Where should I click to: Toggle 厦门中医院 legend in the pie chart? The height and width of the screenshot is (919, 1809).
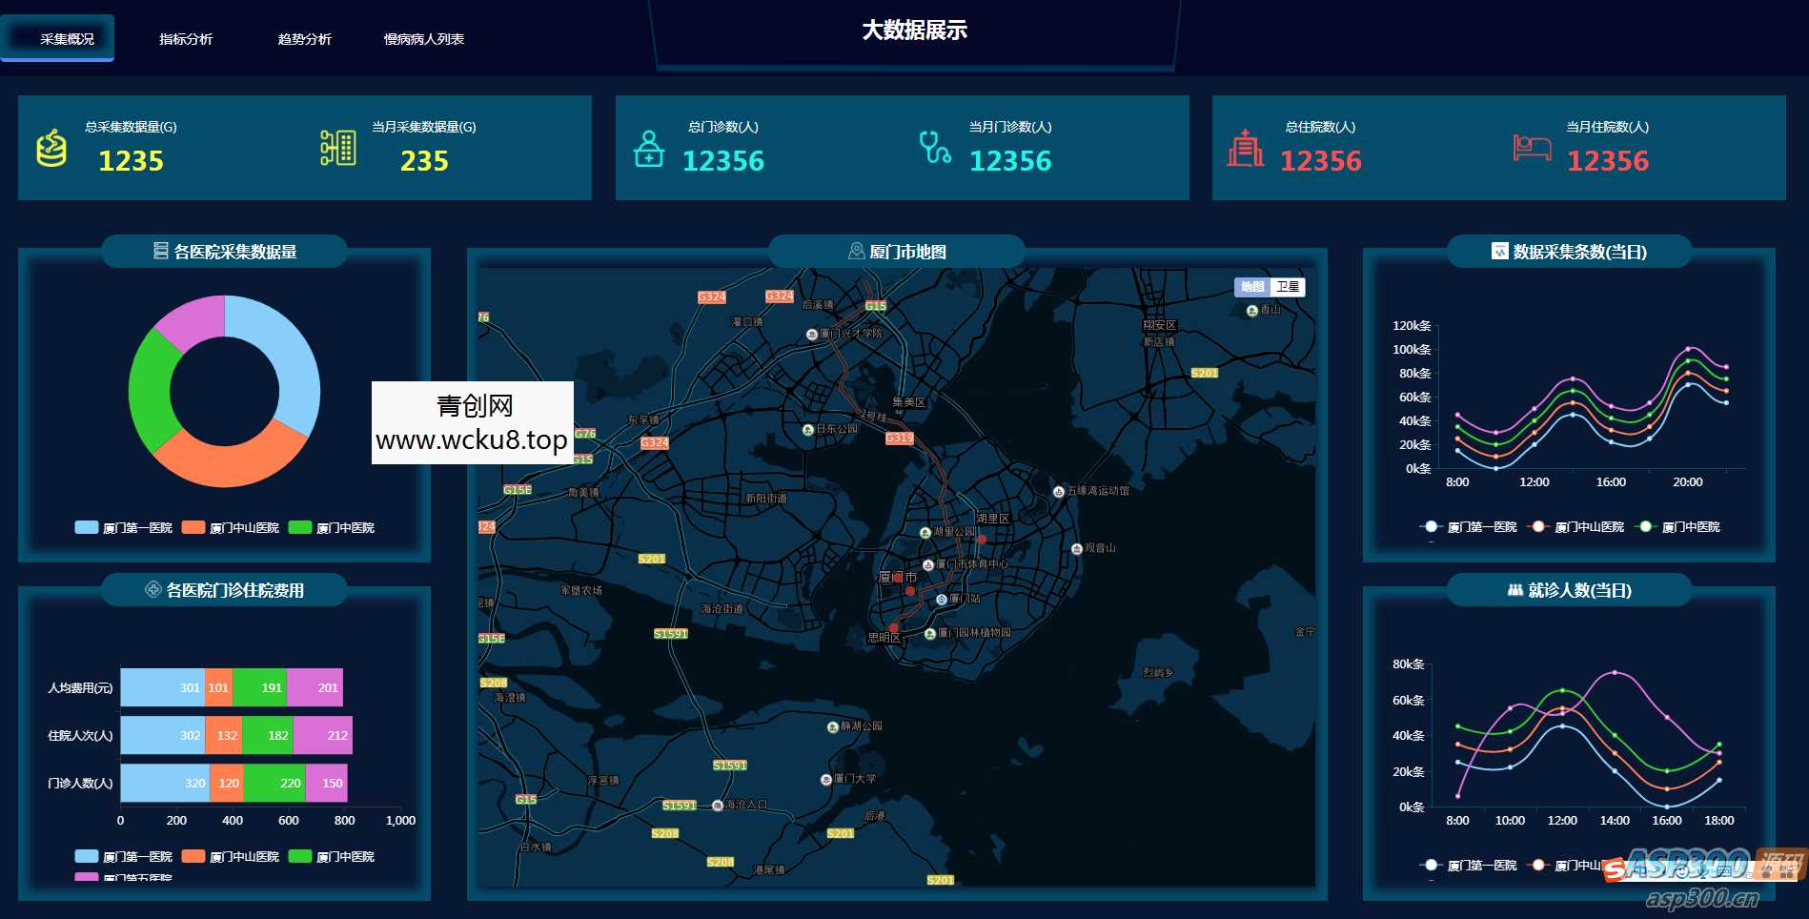[332, 527]
